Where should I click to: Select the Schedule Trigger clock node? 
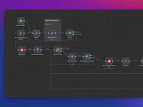pyautogui.click(x=21, y=21)
